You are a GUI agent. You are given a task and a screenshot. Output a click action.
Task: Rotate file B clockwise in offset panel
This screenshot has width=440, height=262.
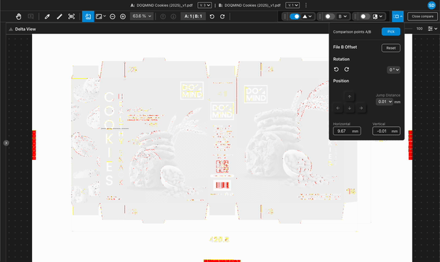[347, 70]
